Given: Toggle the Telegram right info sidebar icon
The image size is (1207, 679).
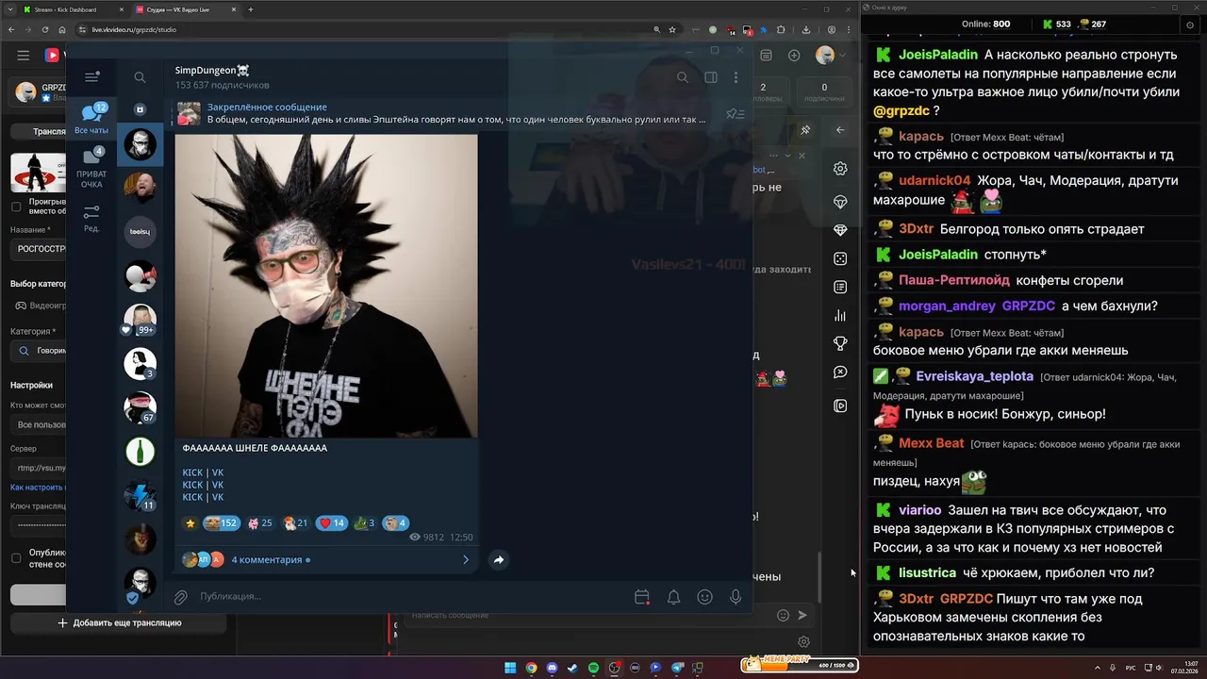Looking at the screenshot, I should pos(711,77).
